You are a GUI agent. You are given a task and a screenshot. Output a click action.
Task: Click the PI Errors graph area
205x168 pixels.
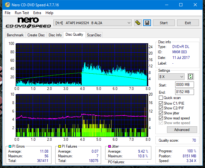pos(82,65)
